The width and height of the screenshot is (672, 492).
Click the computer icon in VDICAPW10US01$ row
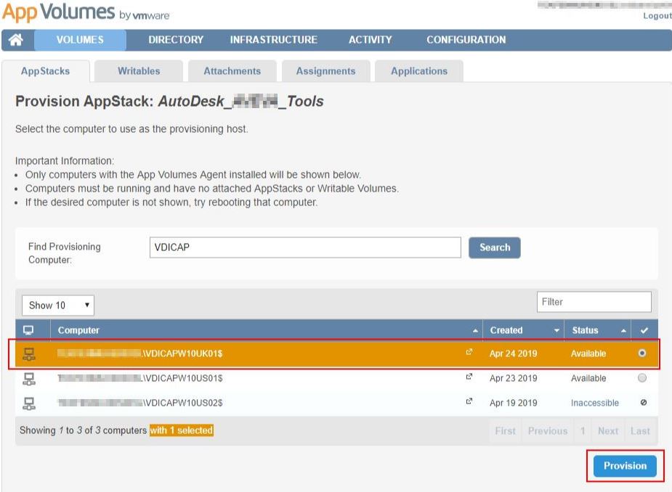pyautogui.click(x=29, y=379)
